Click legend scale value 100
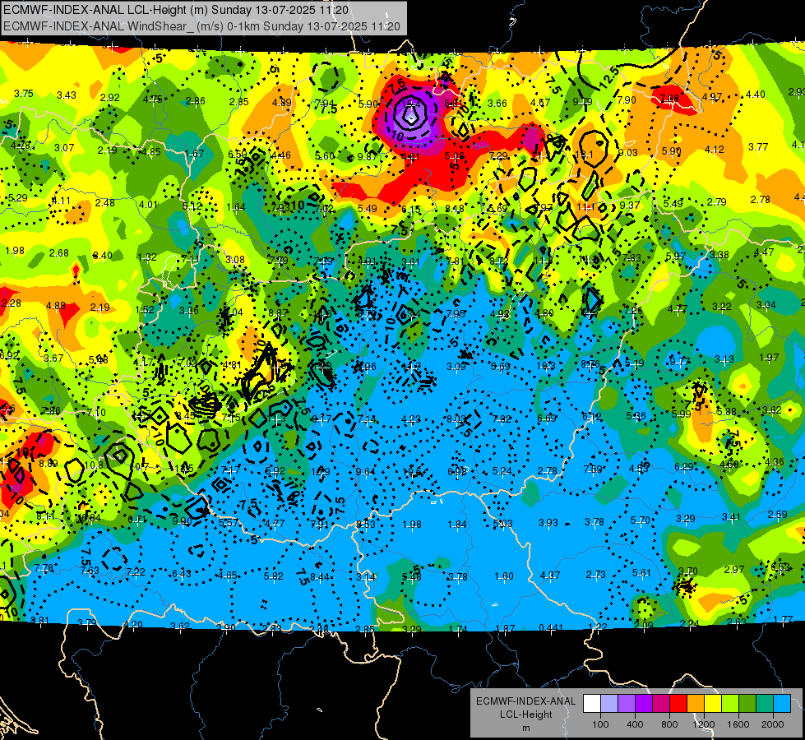805x740 pixels. tap(600, 724)
